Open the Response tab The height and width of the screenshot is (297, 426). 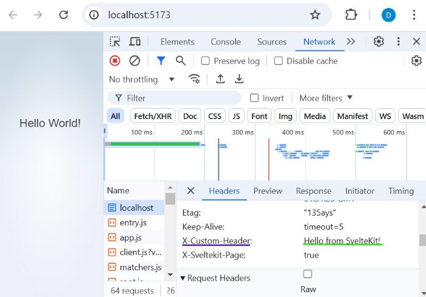tap(313, 191)
